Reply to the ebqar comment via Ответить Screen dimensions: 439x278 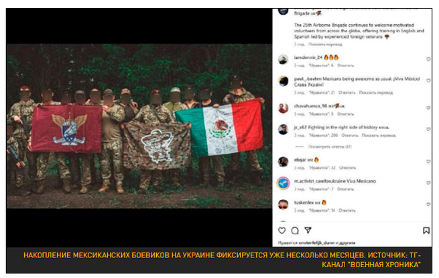tap(347, 168)
